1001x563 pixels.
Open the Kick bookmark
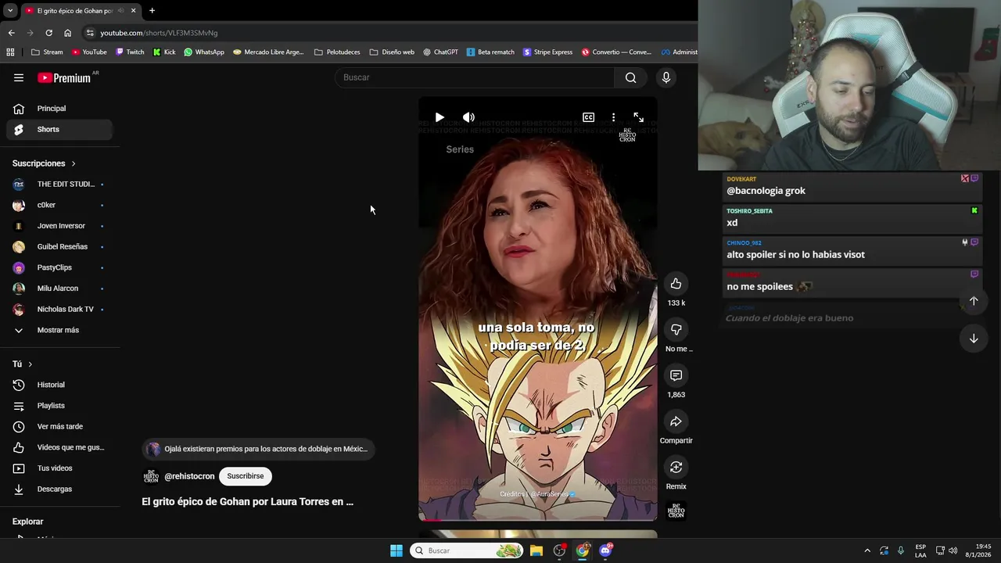(164, 52)
